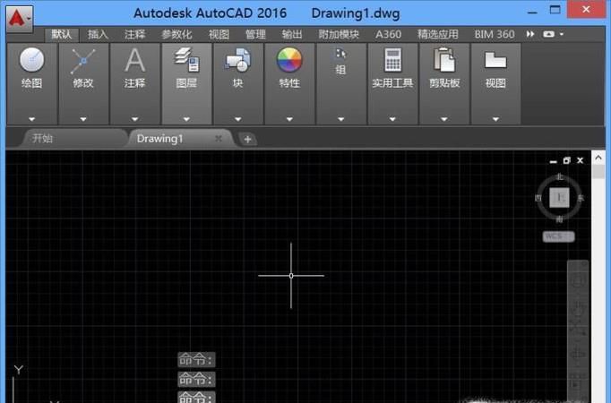Open the 开始 file tab
Screen dimensions: 611x403
tap(74, 138)
